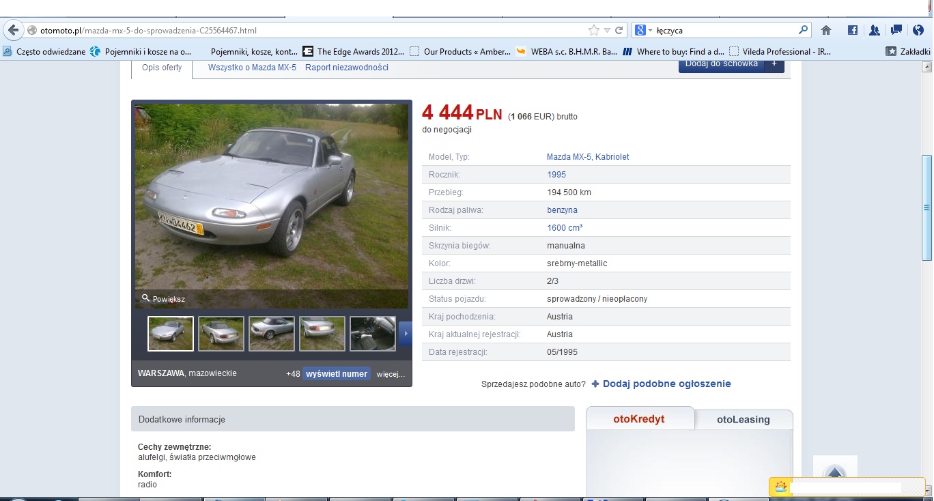The width and height of the screenshot is (934, 501).
Task: Click the 1600 cm³ engine link
Action: (x=565, y=228)
